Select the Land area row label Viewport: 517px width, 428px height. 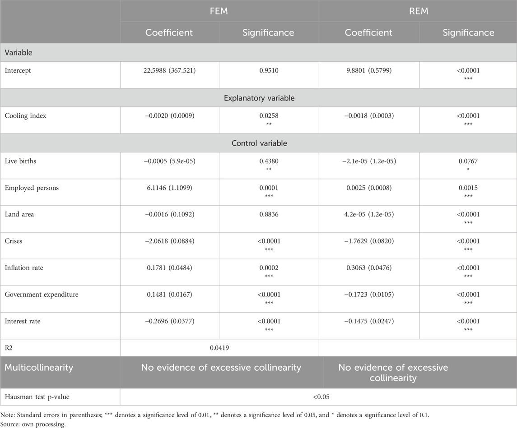(x=19, y=214)
